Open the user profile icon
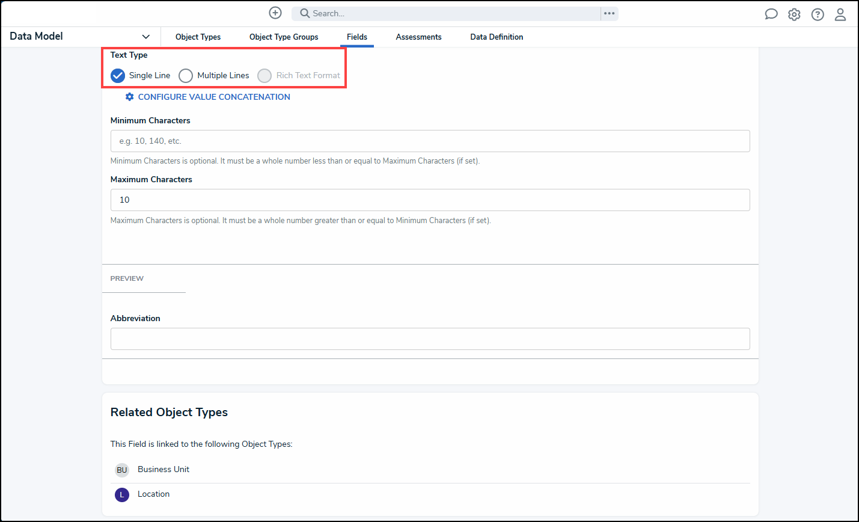This screenshot has width=859, height=522. (x=840, y=14)
